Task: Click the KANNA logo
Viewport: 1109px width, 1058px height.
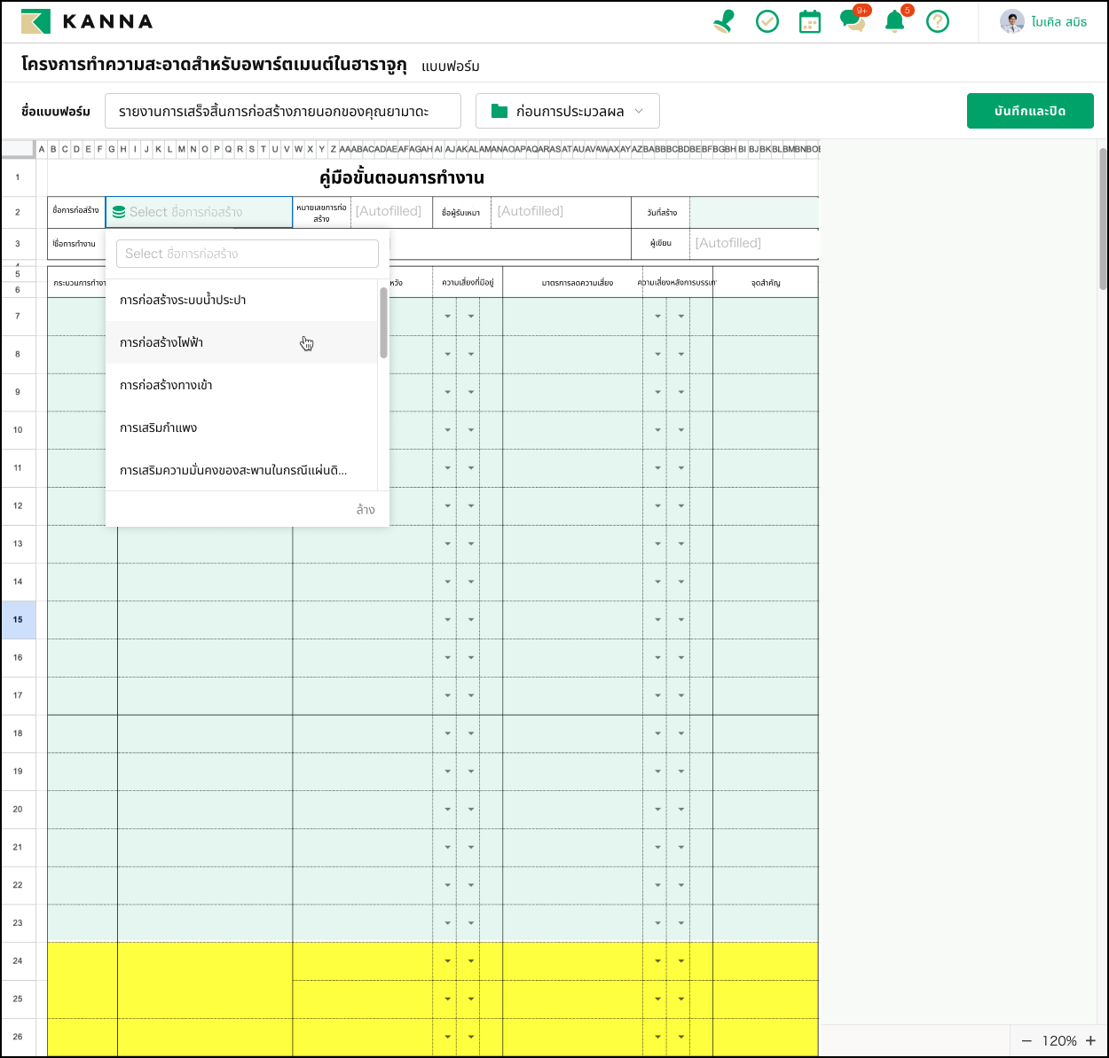Action: point(87,21)
